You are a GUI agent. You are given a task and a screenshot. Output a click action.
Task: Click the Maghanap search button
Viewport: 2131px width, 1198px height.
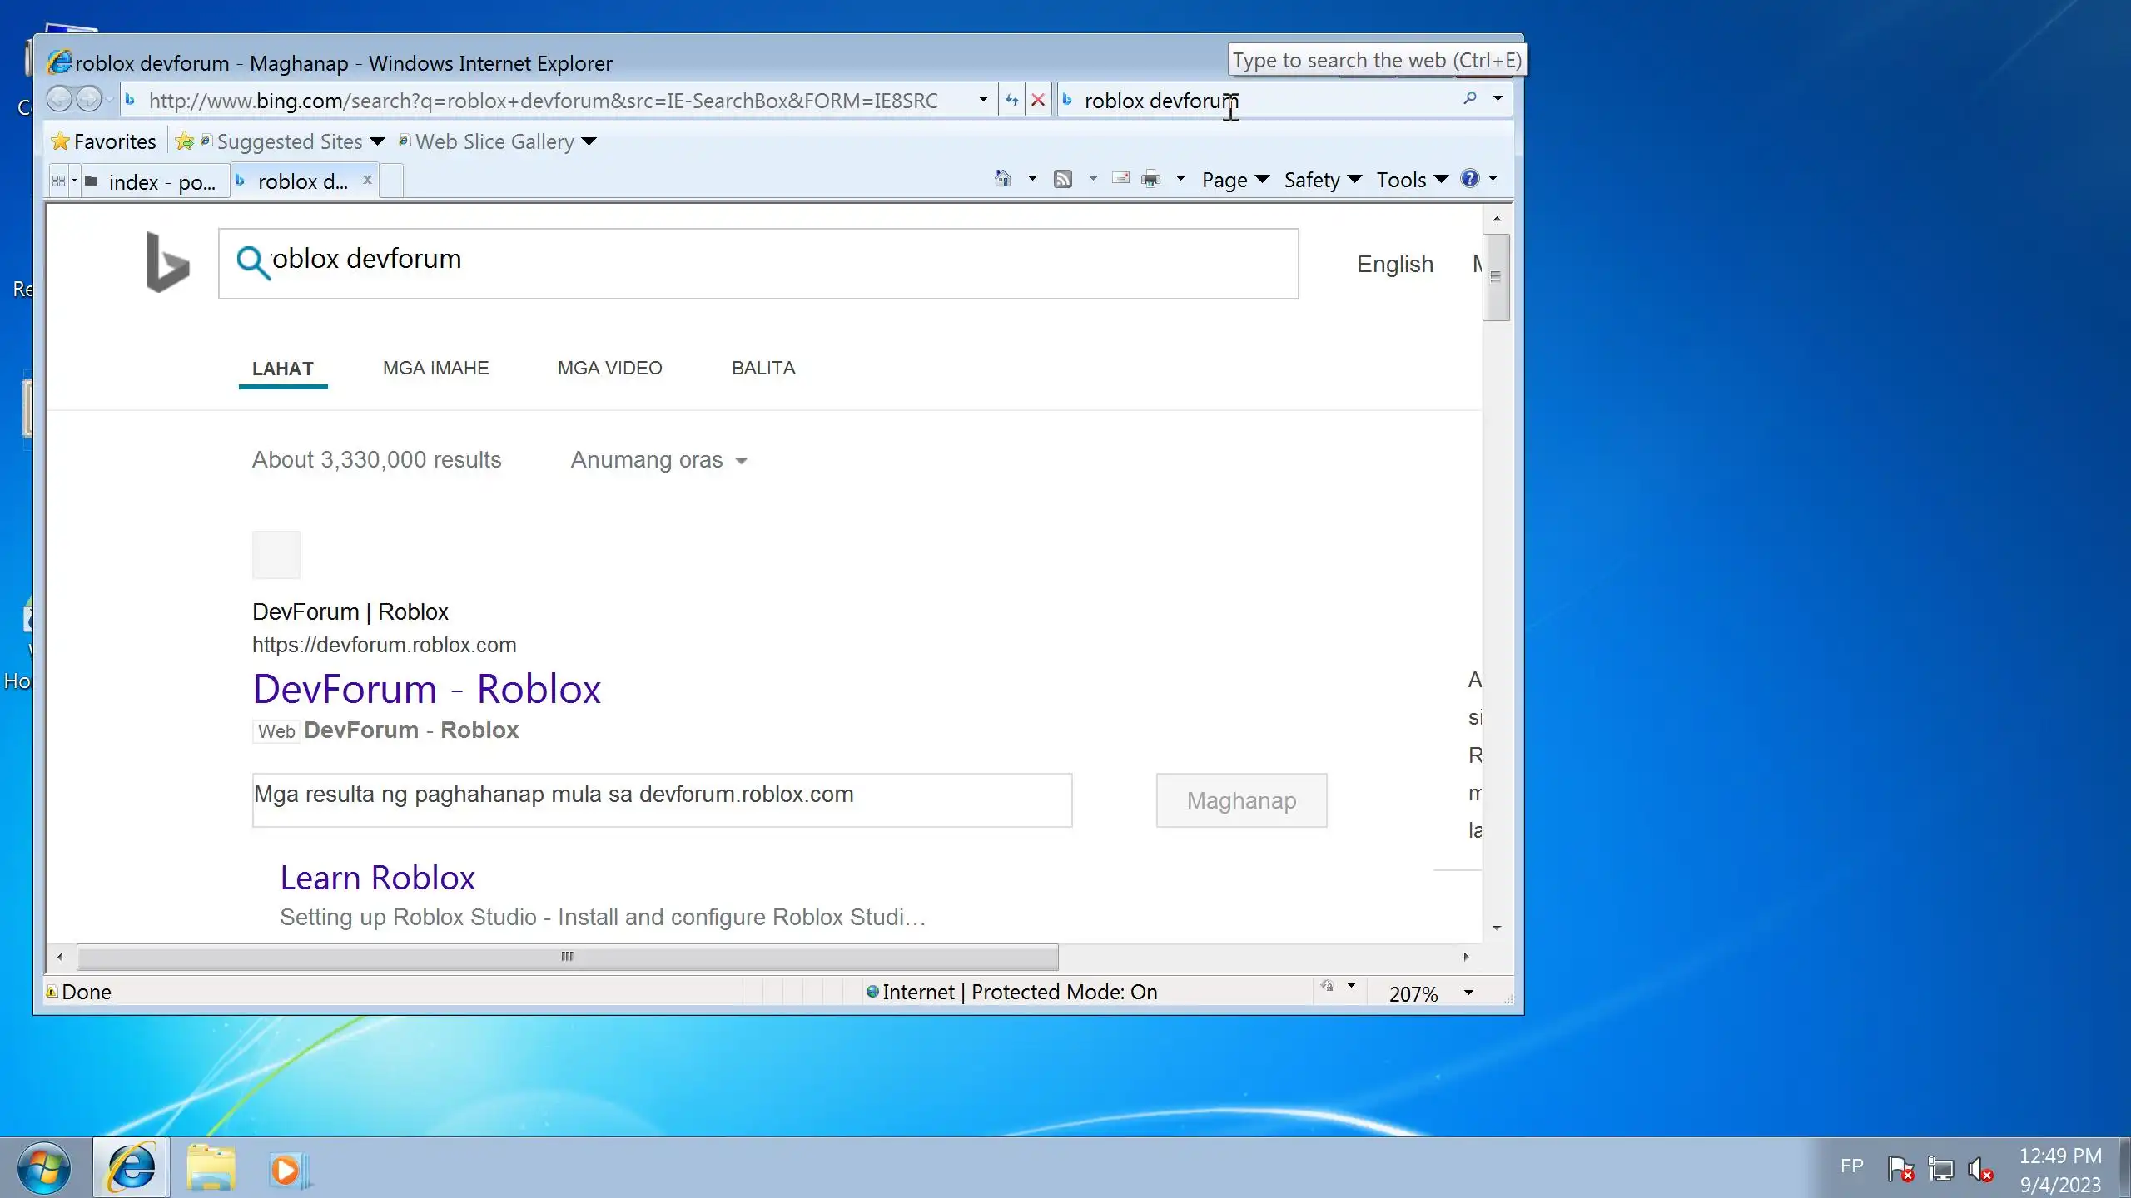coord(1240,800)
